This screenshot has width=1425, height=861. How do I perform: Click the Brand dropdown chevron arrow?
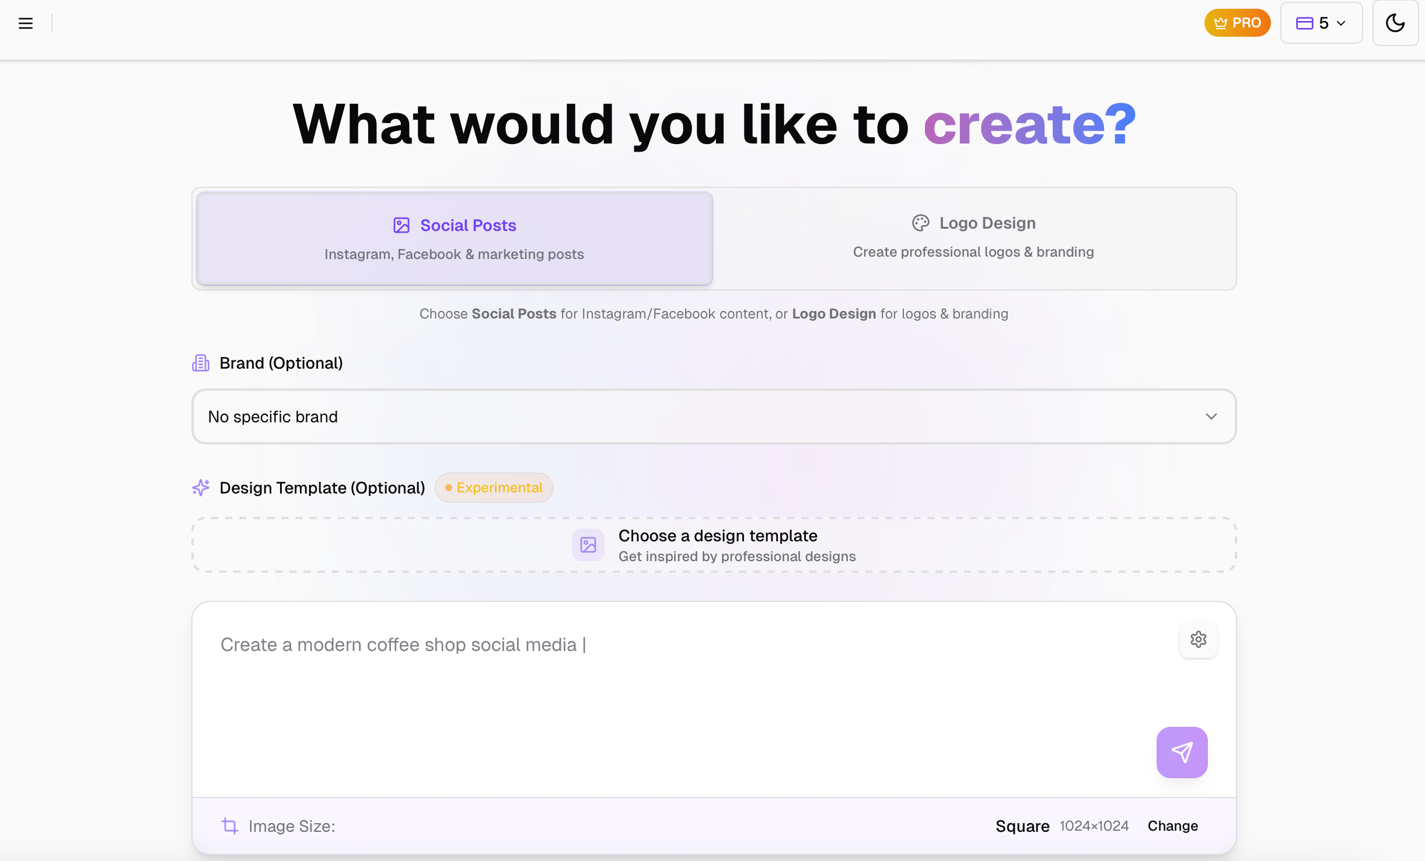click(x=1211, y=416)
